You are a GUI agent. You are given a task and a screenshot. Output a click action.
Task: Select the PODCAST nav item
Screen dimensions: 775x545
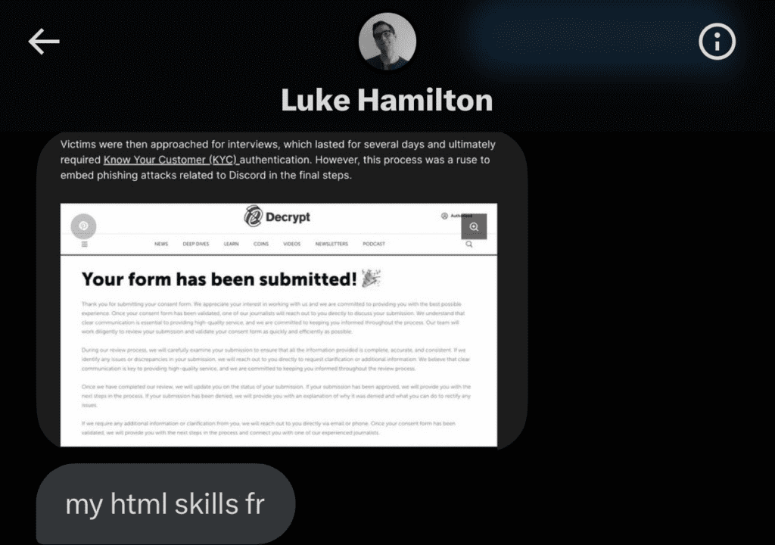(x=374, y=244)
